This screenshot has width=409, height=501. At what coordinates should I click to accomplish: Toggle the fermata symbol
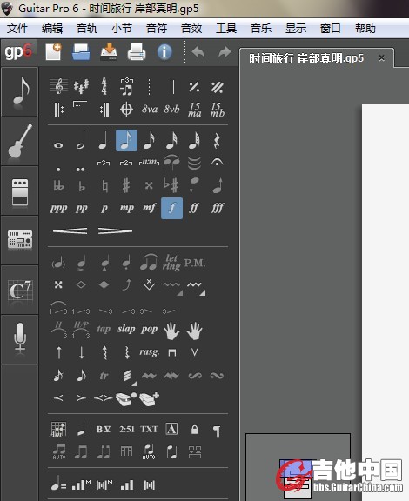(x=218, y=163)
